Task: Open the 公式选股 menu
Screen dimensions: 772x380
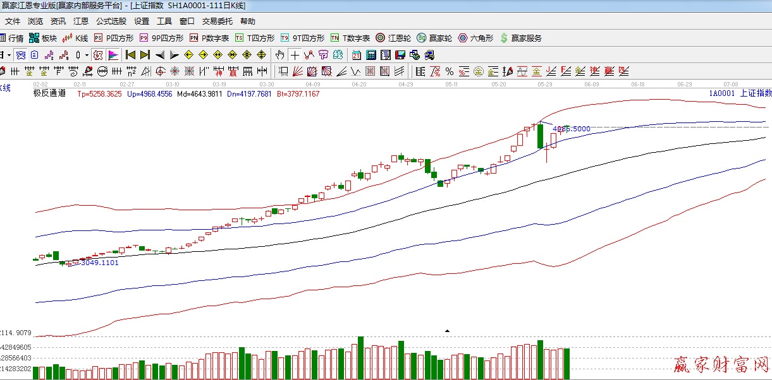Action: [x=111, y=21]
